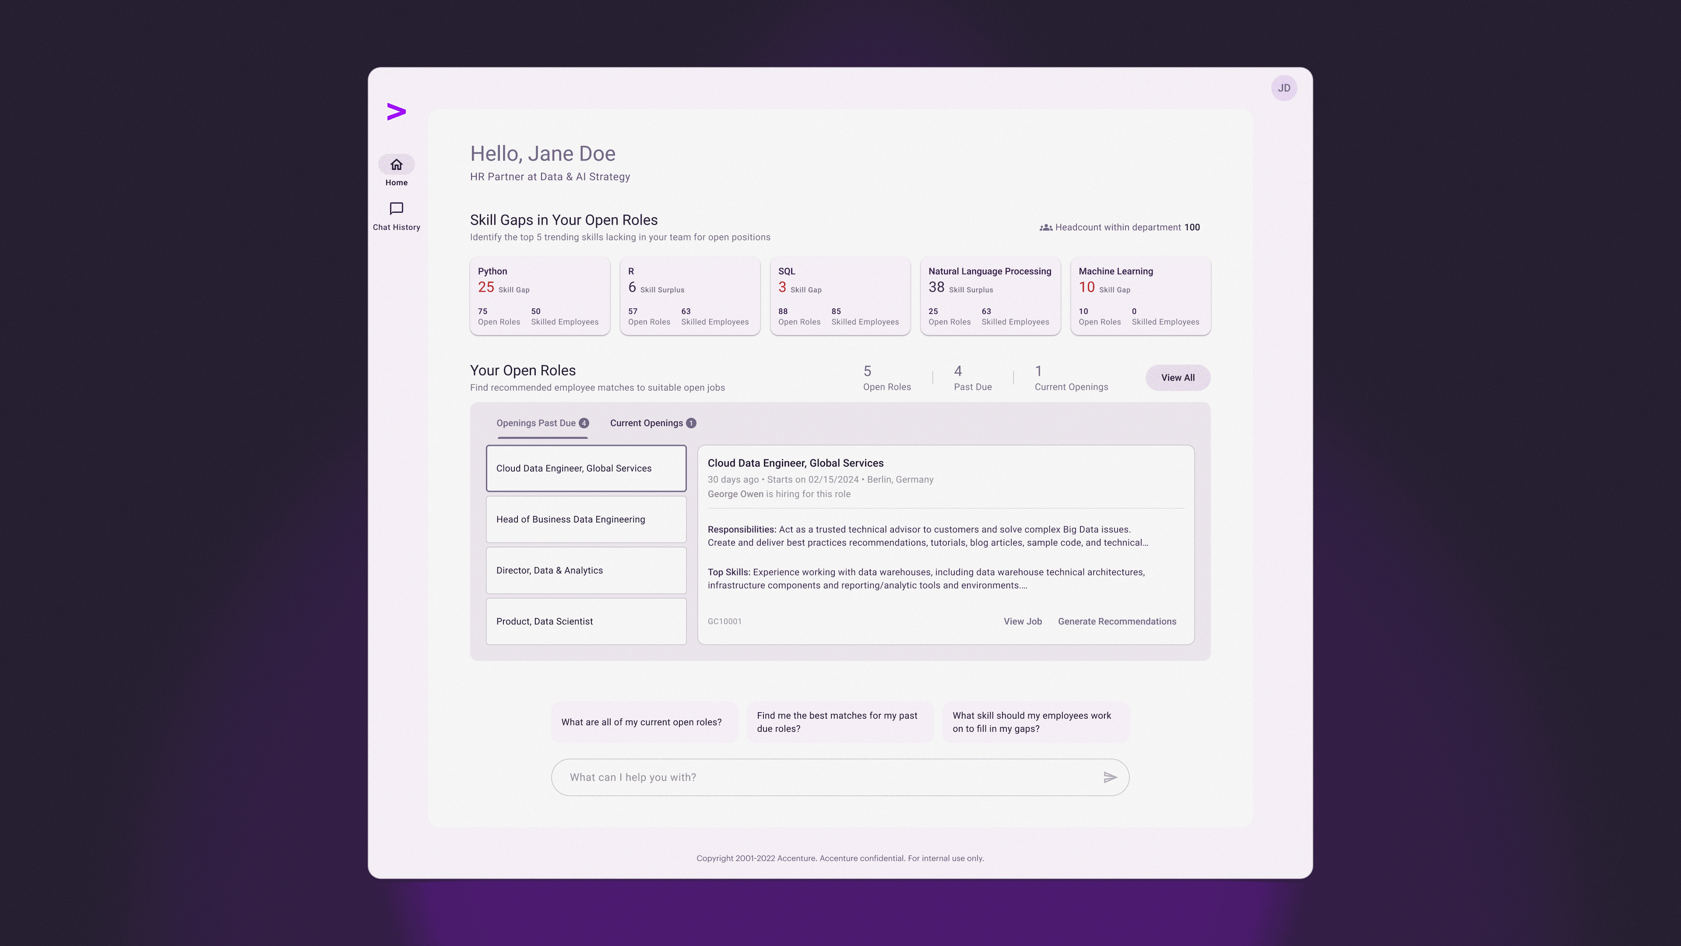Open the View Job link
1681x946 pixels.
click(x=1022, y=621)
